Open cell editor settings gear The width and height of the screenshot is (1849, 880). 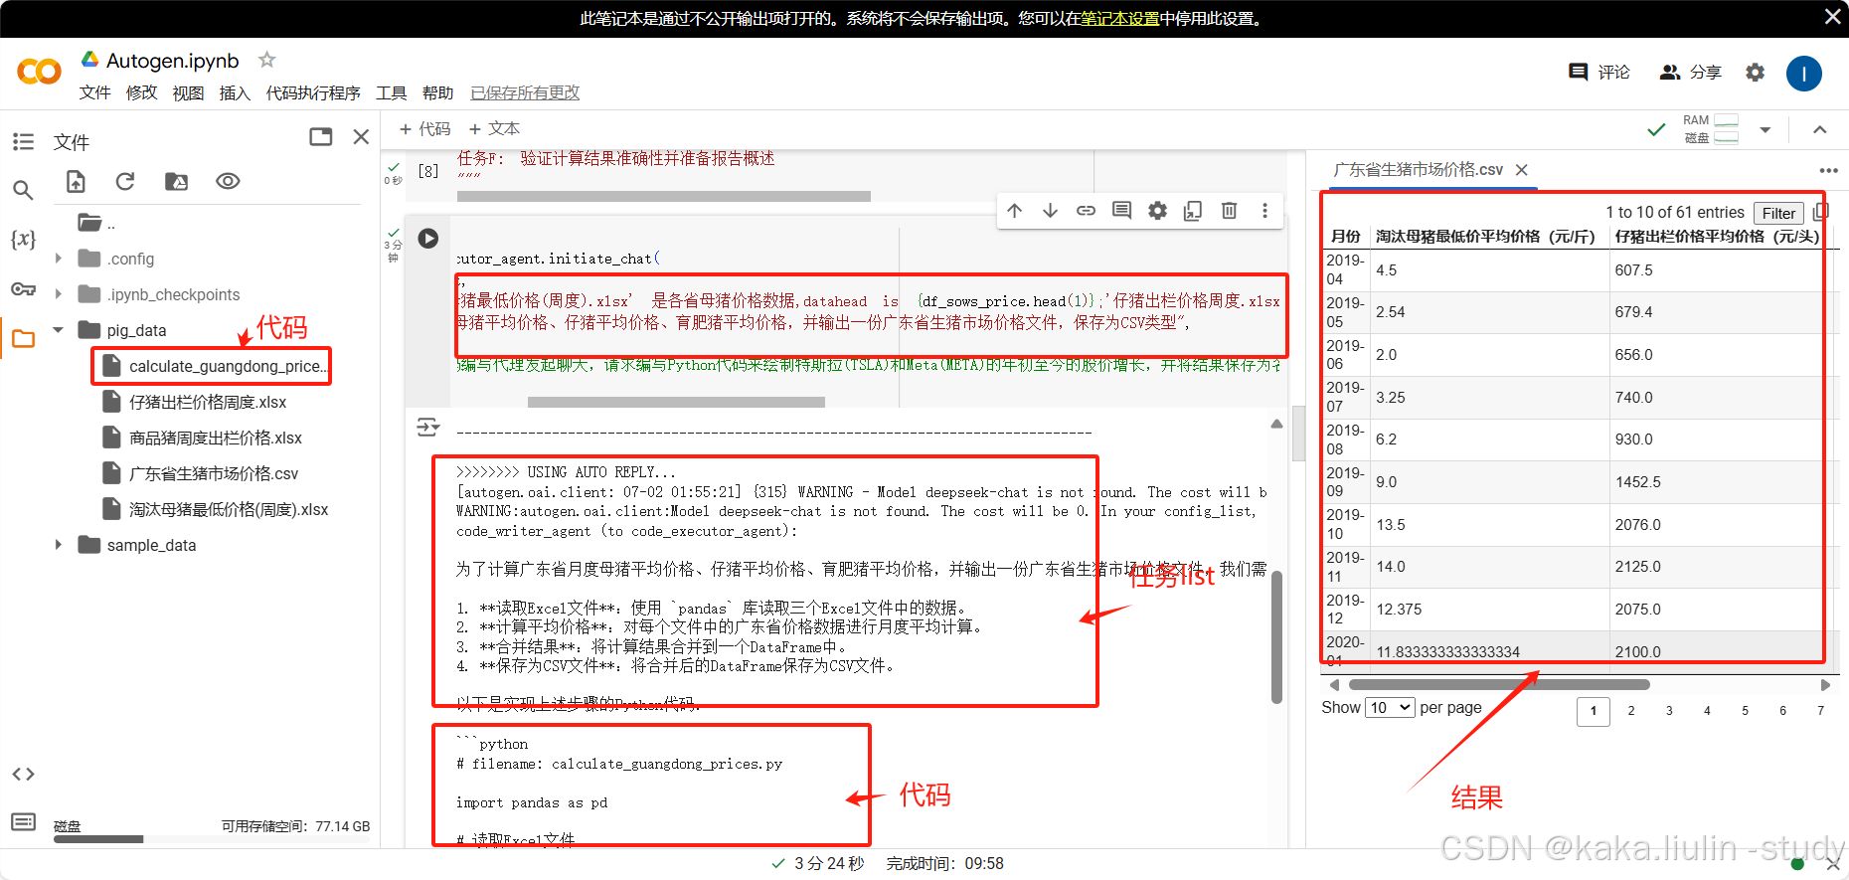[1157, 211]
